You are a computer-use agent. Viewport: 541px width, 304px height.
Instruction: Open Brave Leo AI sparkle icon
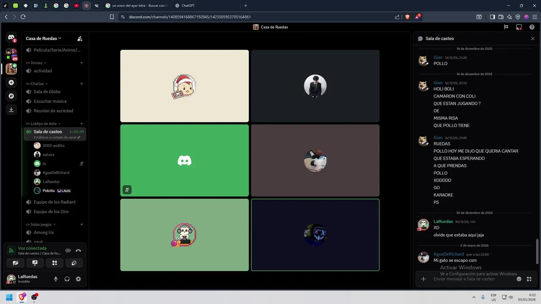[x=509, y=17]
